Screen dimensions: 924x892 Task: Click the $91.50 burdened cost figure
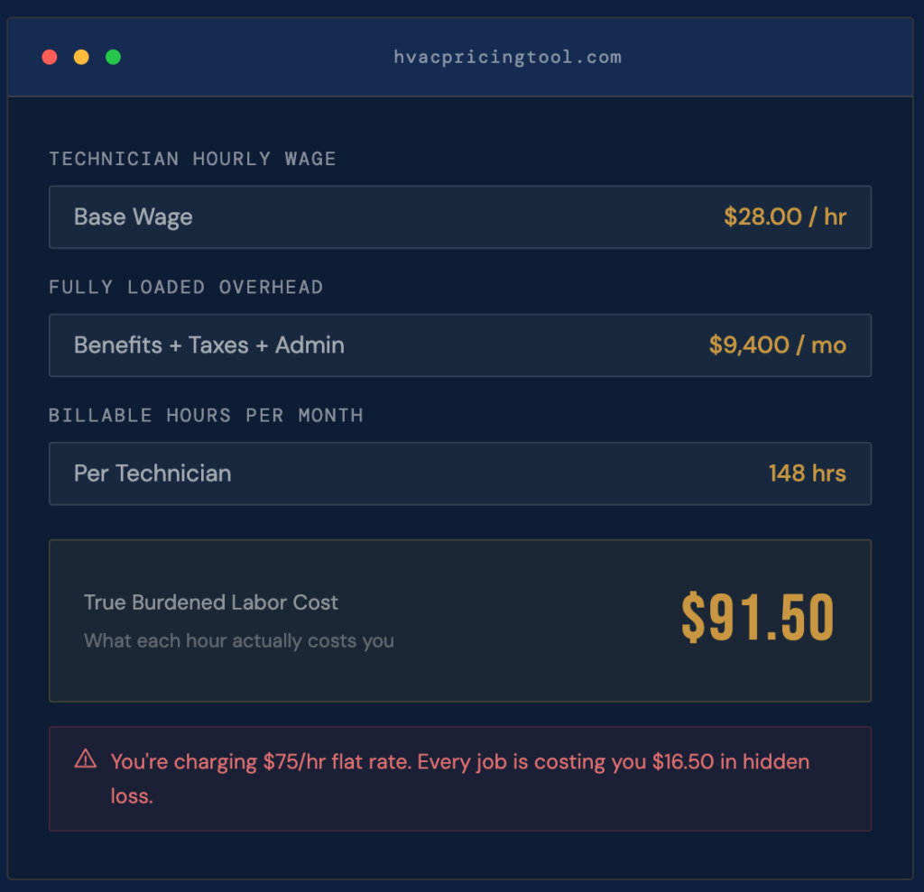point(757,619)
